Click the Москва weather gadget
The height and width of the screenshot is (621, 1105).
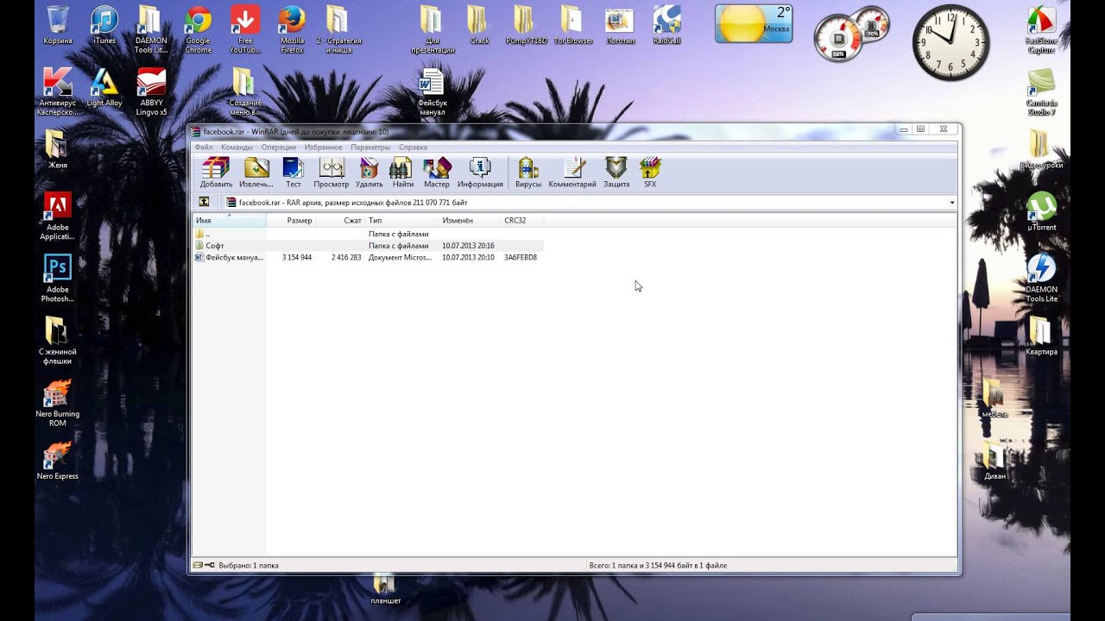tap(754, 24)
